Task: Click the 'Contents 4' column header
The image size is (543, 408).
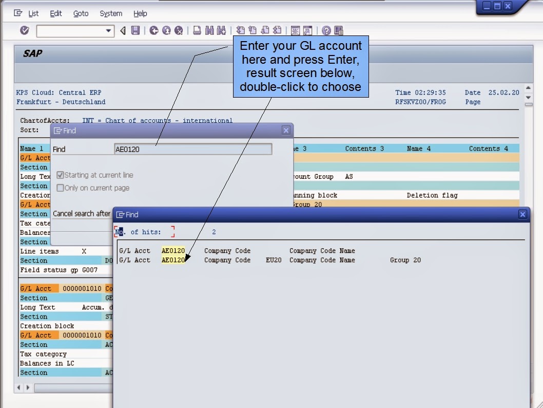Action: click(x=488, y=149)
